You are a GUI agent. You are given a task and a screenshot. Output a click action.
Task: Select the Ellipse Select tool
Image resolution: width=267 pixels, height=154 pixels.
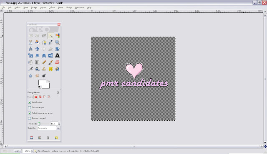(37, 35)
